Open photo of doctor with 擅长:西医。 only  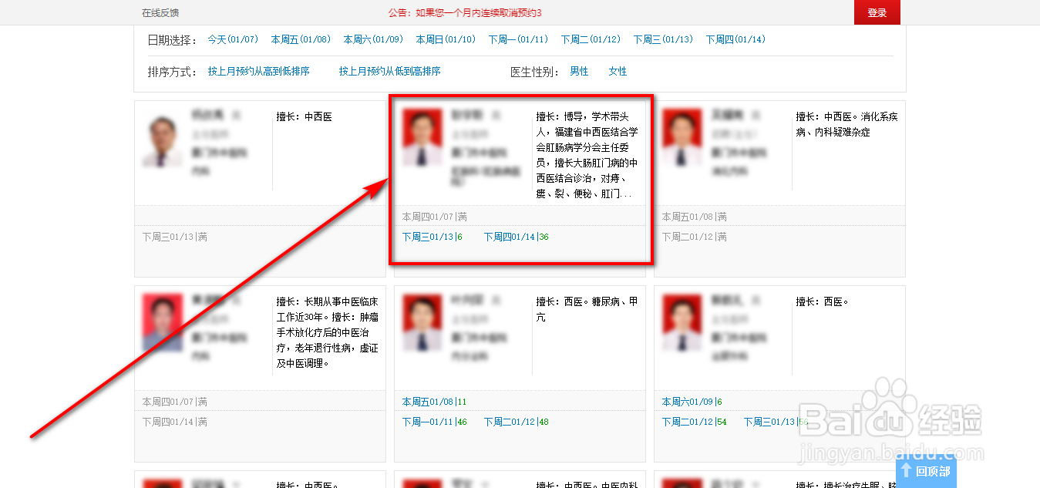(682, 322)
